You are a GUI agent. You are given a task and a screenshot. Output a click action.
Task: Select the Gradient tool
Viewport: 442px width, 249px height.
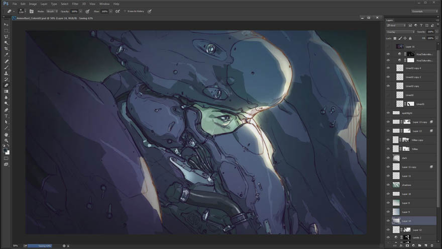(x=6, y=92)
